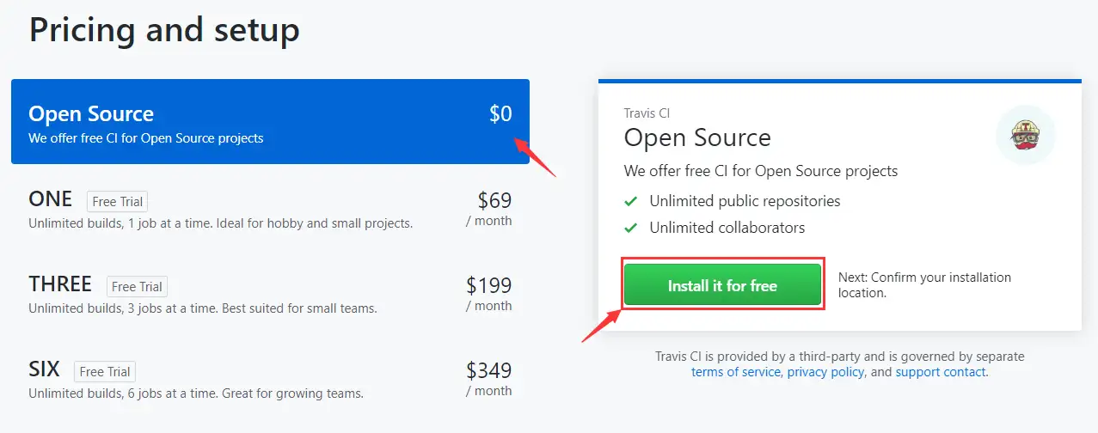Image resolution: width=1098 pixels, height=433 pixels.
Task: Follow the support contact link
Action: (941, 372)
